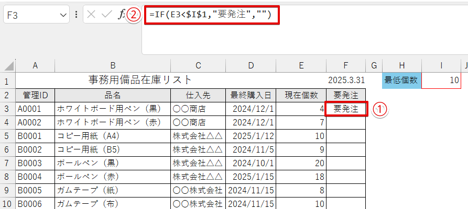Select row 10 header
The width and height of the screenshot is (468, 209).
[x=8, y=204]
